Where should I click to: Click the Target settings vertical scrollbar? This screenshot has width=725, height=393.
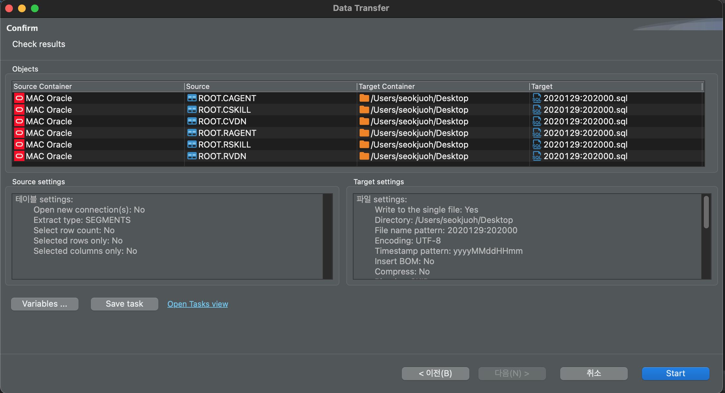pos(706,213)
